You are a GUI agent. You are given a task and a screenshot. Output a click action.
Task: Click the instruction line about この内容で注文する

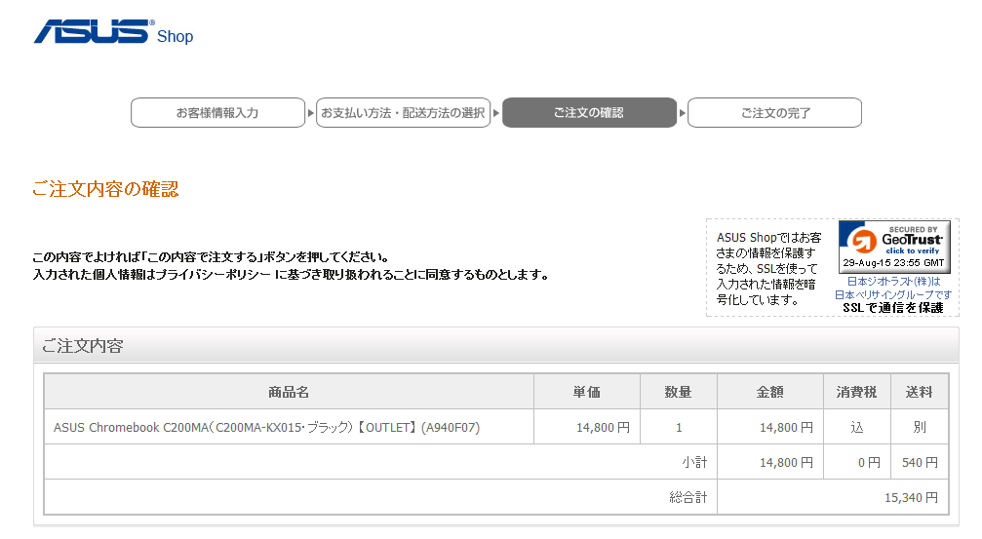(x=211, y=257)
